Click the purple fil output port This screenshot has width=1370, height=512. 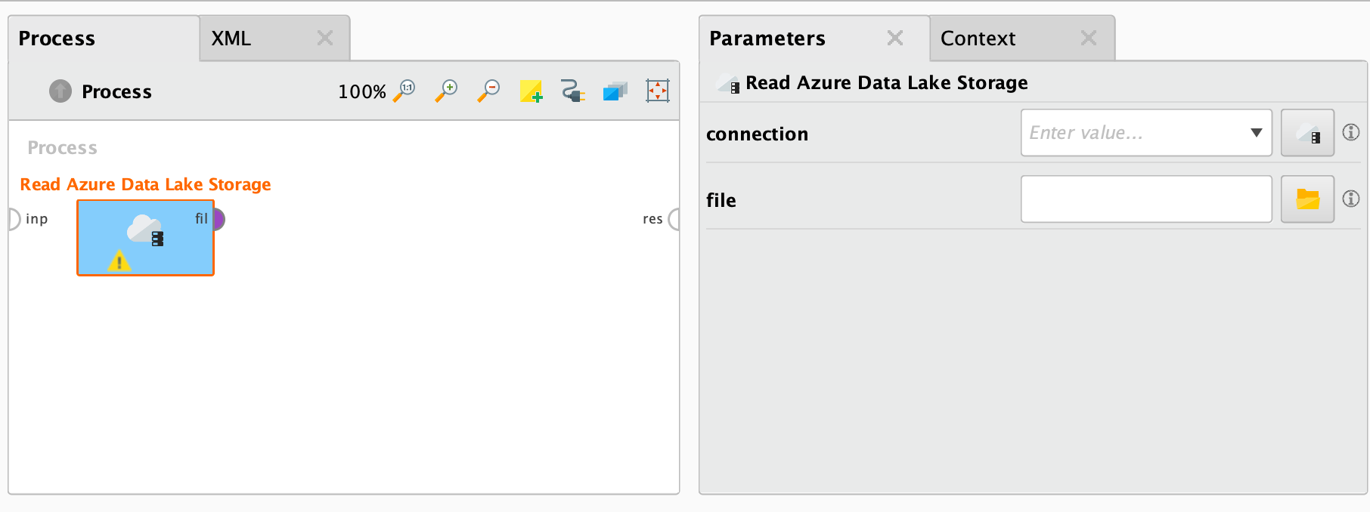pyautogui.click(x=219, y=220)
